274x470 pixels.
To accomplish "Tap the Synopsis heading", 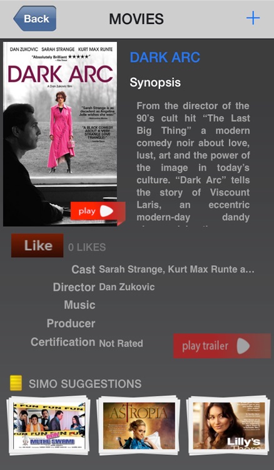I will point(155,83).
